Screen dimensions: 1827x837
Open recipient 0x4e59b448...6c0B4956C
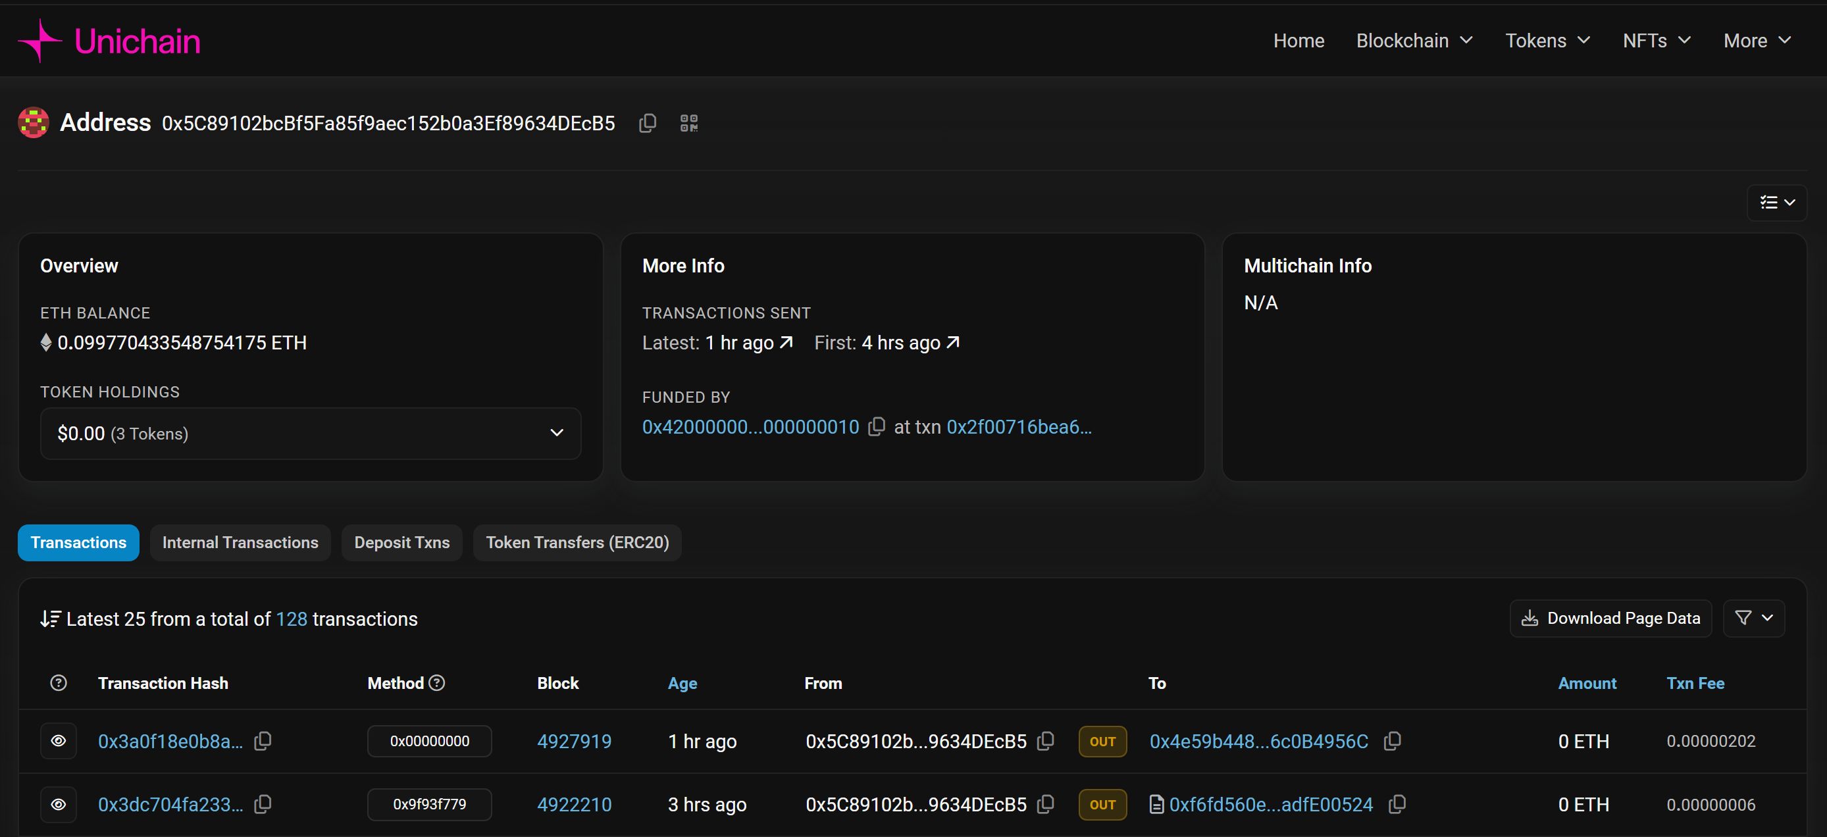click(1259, 741)
